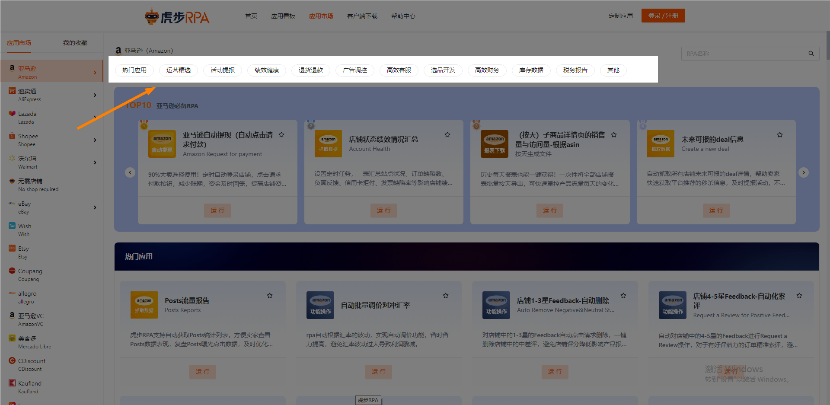Click the AliExpress sidebar icon
The width and height of the screenshot is (830, 405).
pyautogui.click(x=12, y=91)
